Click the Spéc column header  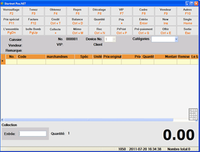pyautogui.click(x=84, y=57)
